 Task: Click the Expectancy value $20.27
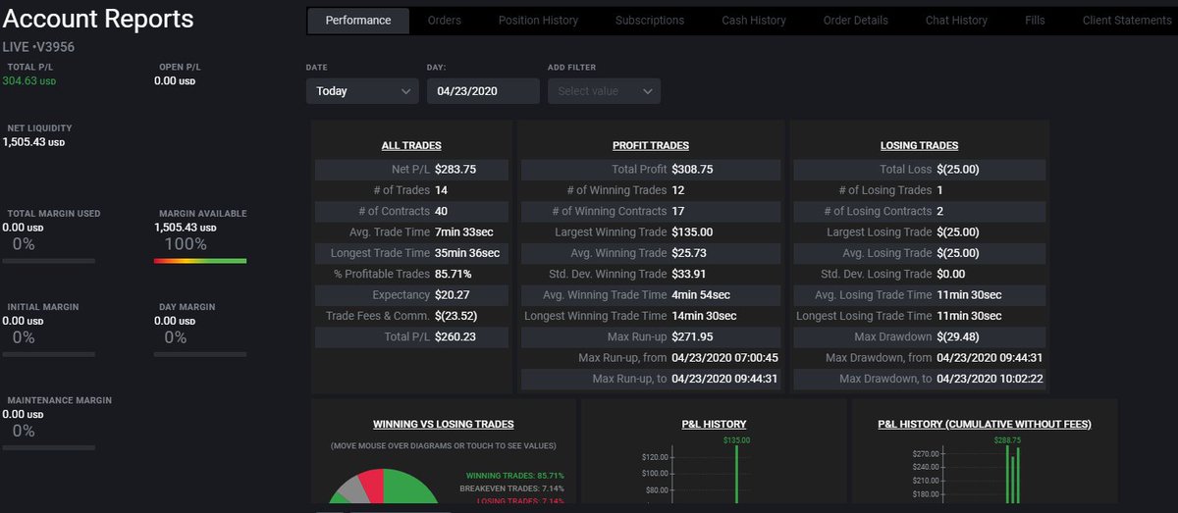tap(452, 294)
